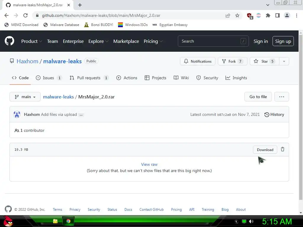Click the share page icon in the address bar
Screen dimensions: 303x227
click(x=228, y=15)
